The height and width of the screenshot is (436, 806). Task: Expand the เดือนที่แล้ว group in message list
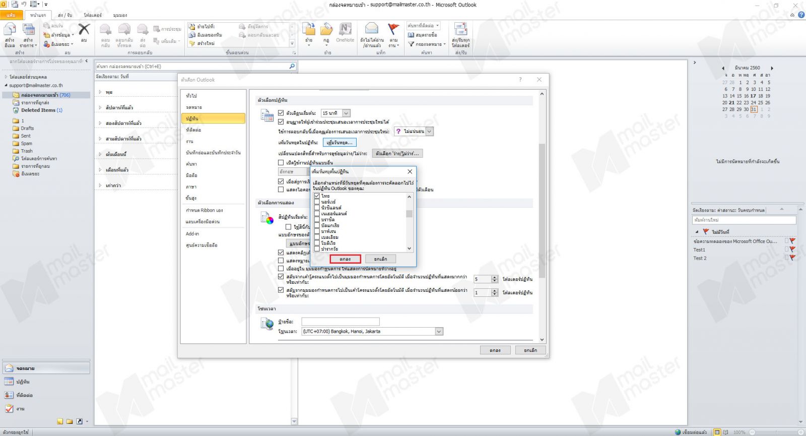tap(100, 170)
